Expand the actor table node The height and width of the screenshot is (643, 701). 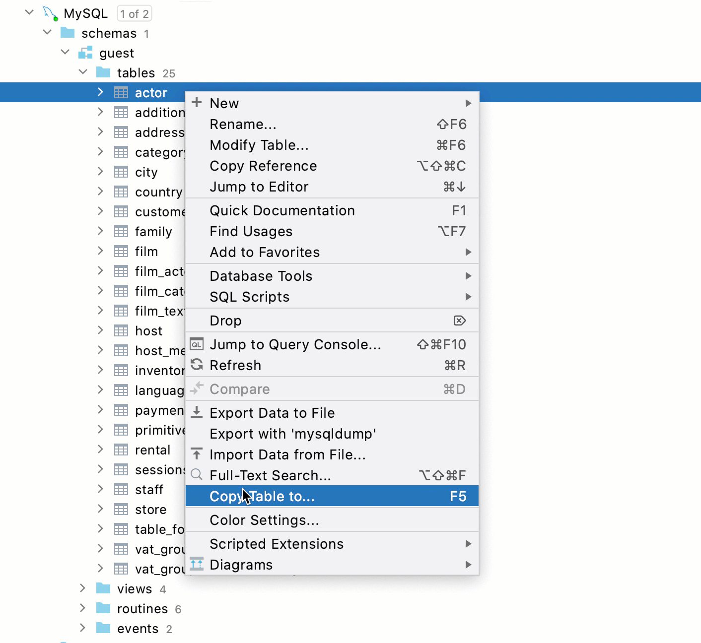pos(100,92)
